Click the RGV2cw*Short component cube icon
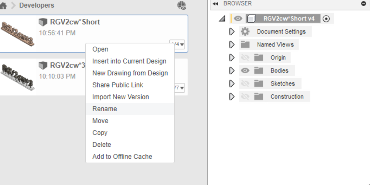The width and height of the screenshot is (370, 185). click(252, 19)
